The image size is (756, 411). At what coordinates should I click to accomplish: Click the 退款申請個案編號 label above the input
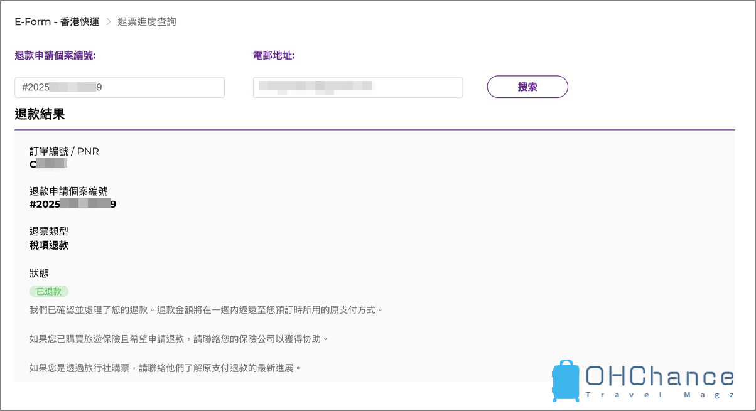click(55, 55)
